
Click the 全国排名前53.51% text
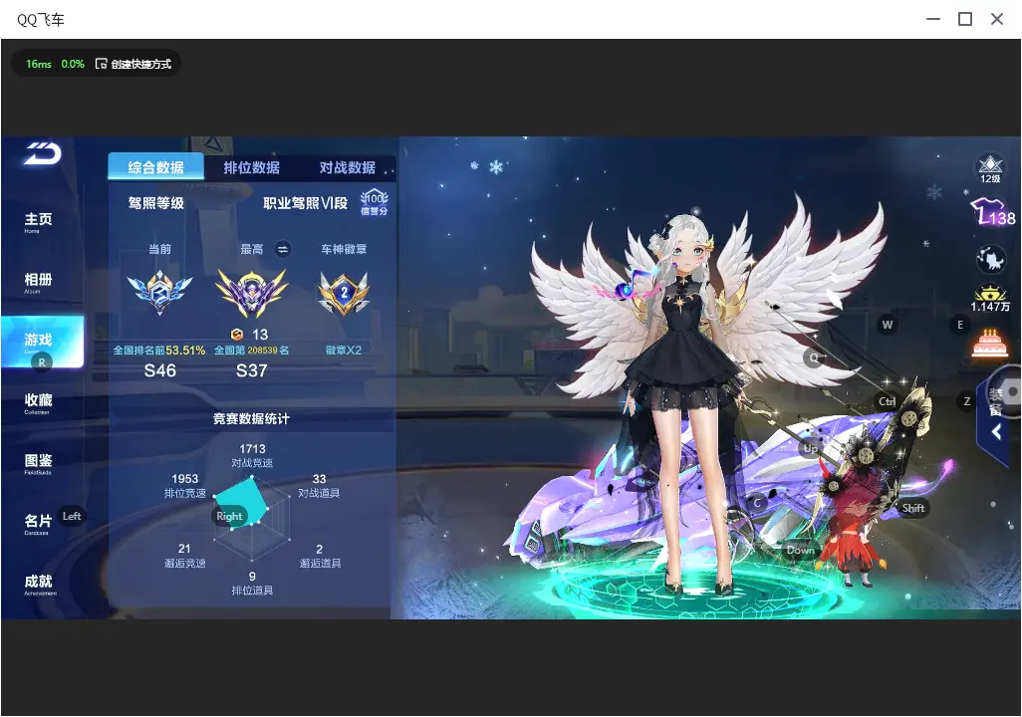pos(159,350)
